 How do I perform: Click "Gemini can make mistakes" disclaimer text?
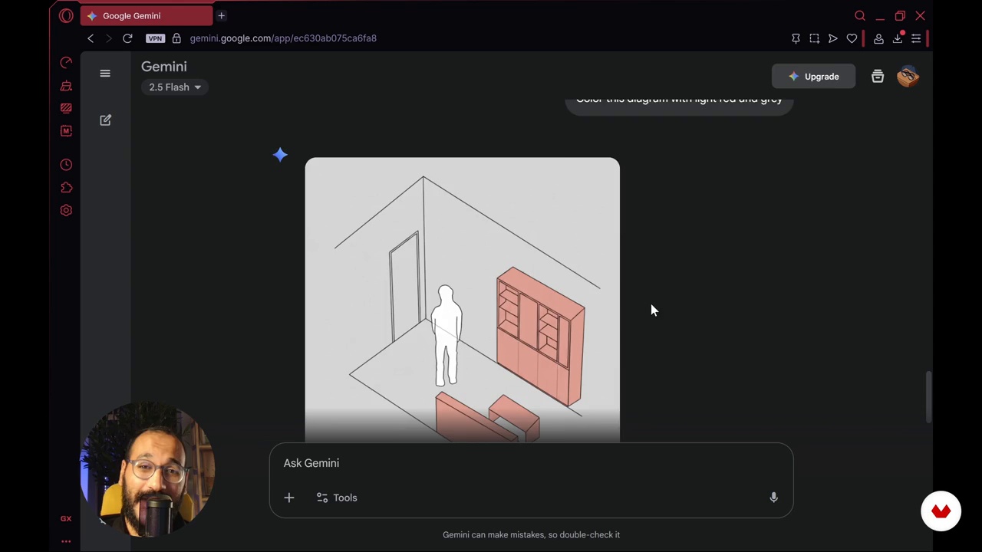531,534
